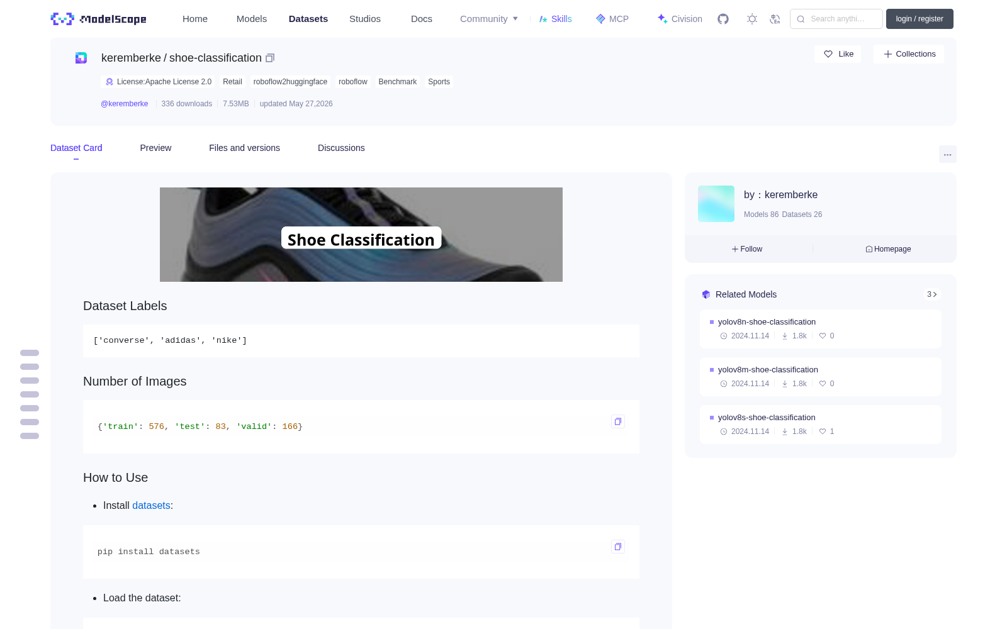The height and width of the screenshot is (629, 1007).
Task: Open the Docs menu item
Action: 422,19
